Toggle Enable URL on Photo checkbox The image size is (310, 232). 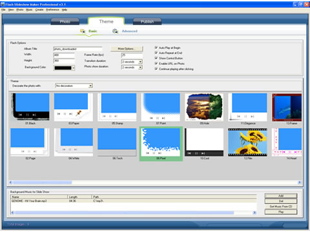point(156,64)
